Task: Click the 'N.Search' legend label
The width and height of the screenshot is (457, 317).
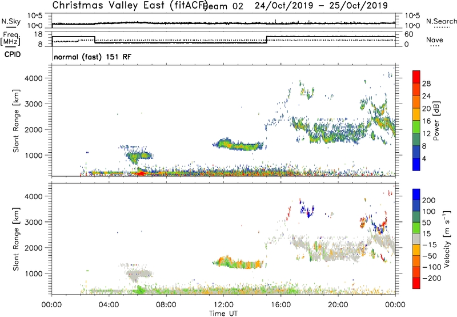Action: pyautogui.click(x=441, y=21)
